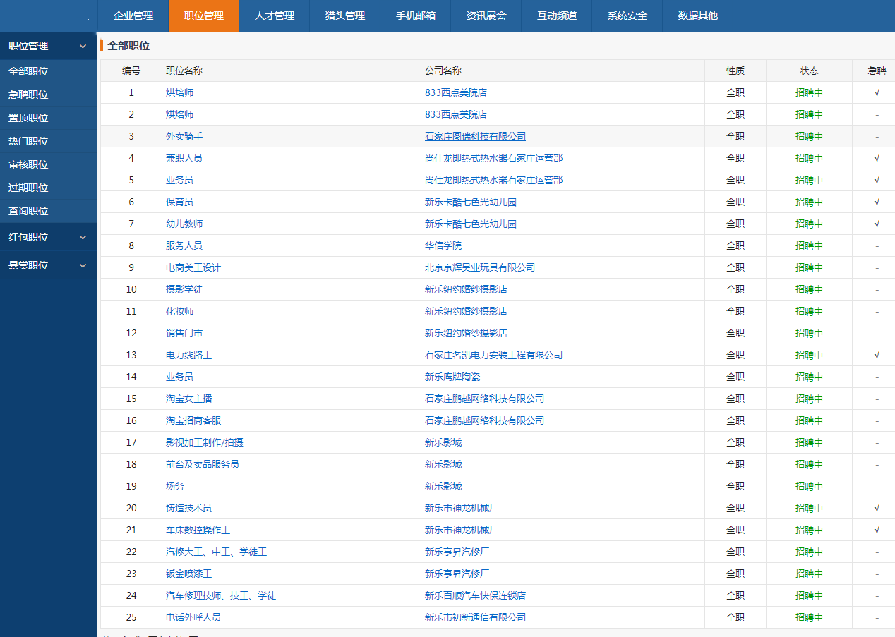
Task: Click the 职位名称 column header
Action: 184,71
